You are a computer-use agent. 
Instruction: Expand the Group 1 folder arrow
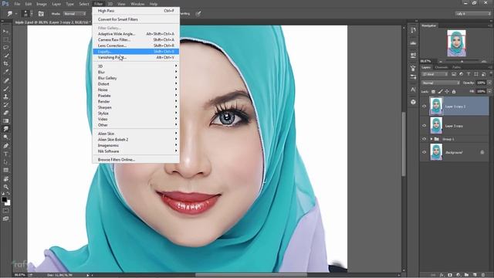(431, 139)
